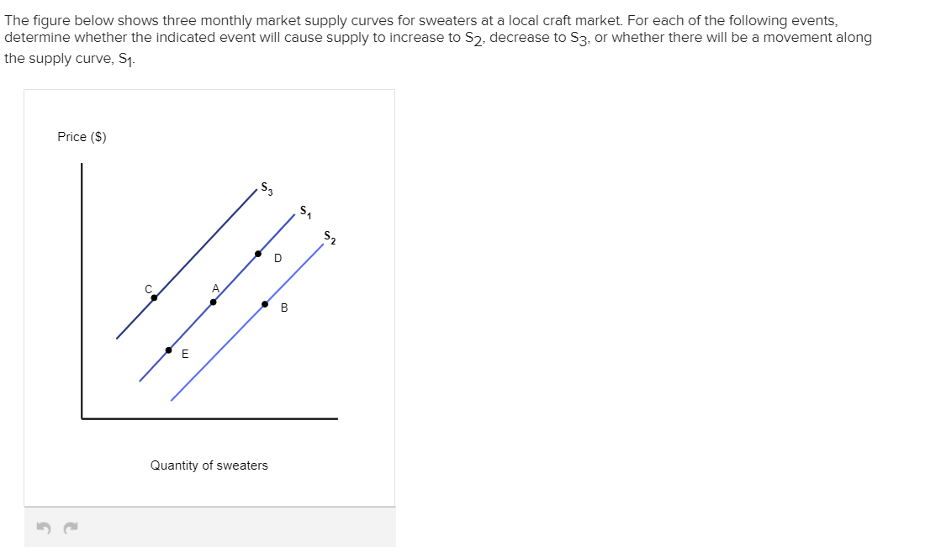This screenshot has width=941, height=552.
Task: Click the Quantity of sweaters axis label
Action: (x=209, y=465)
